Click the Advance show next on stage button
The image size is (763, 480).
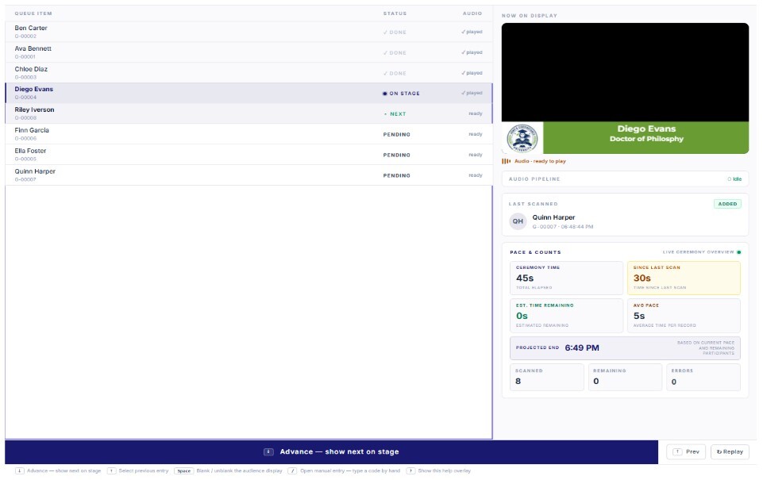pos(331,451)
